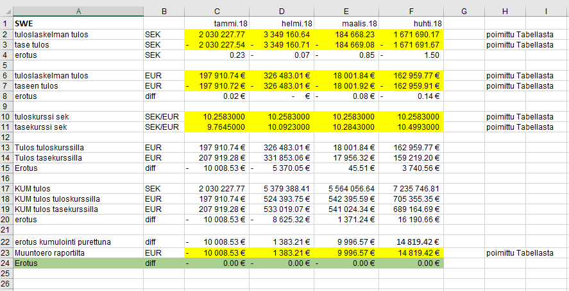Select the cell with value 7 235 746.81
This screenshot has height=291, width=569.
(x=411, y=189)
